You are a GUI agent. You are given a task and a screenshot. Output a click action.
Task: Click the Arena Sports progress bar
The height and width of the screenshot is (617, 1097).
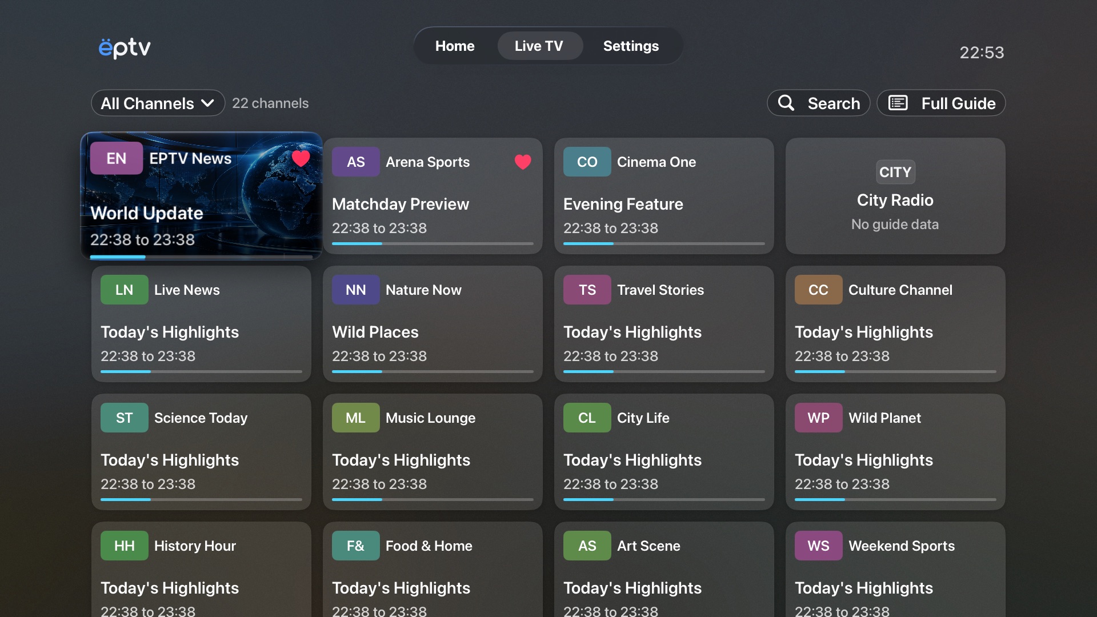point(433,244)
